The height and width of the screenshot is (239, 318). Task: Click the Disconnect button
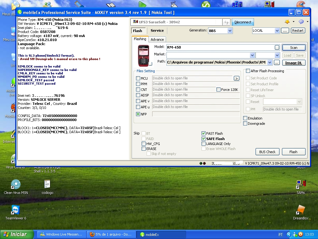tap(243, 22)
